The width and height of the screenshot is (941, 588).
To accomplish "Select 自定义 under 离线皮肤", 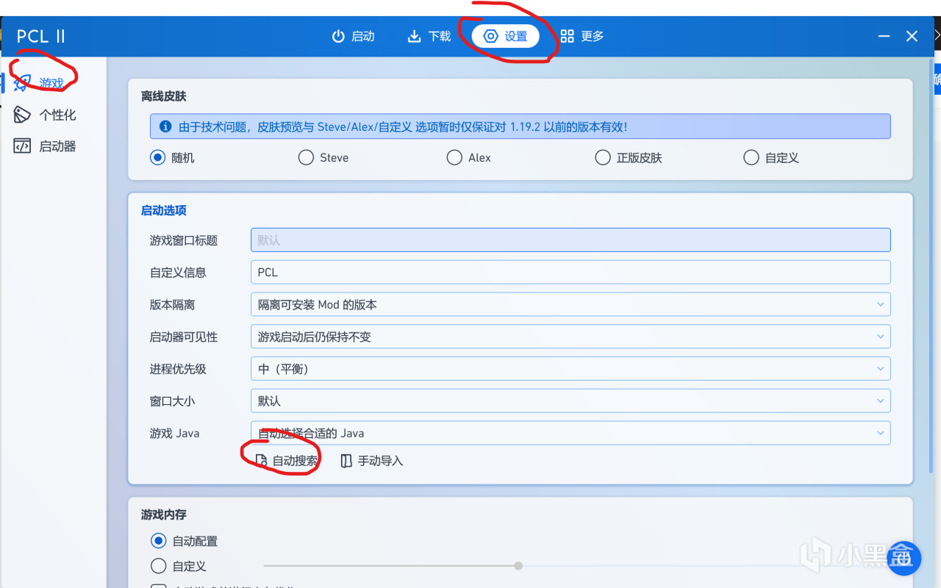I will pos(751,157).
